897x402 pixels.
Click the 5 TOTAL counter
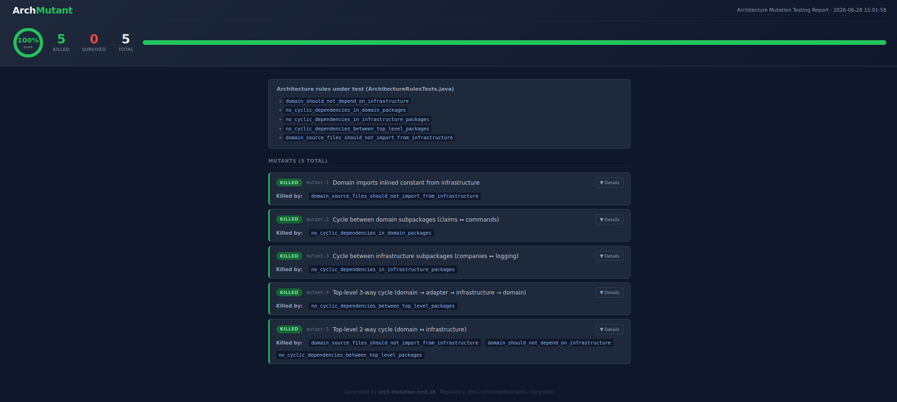point(125,42)
